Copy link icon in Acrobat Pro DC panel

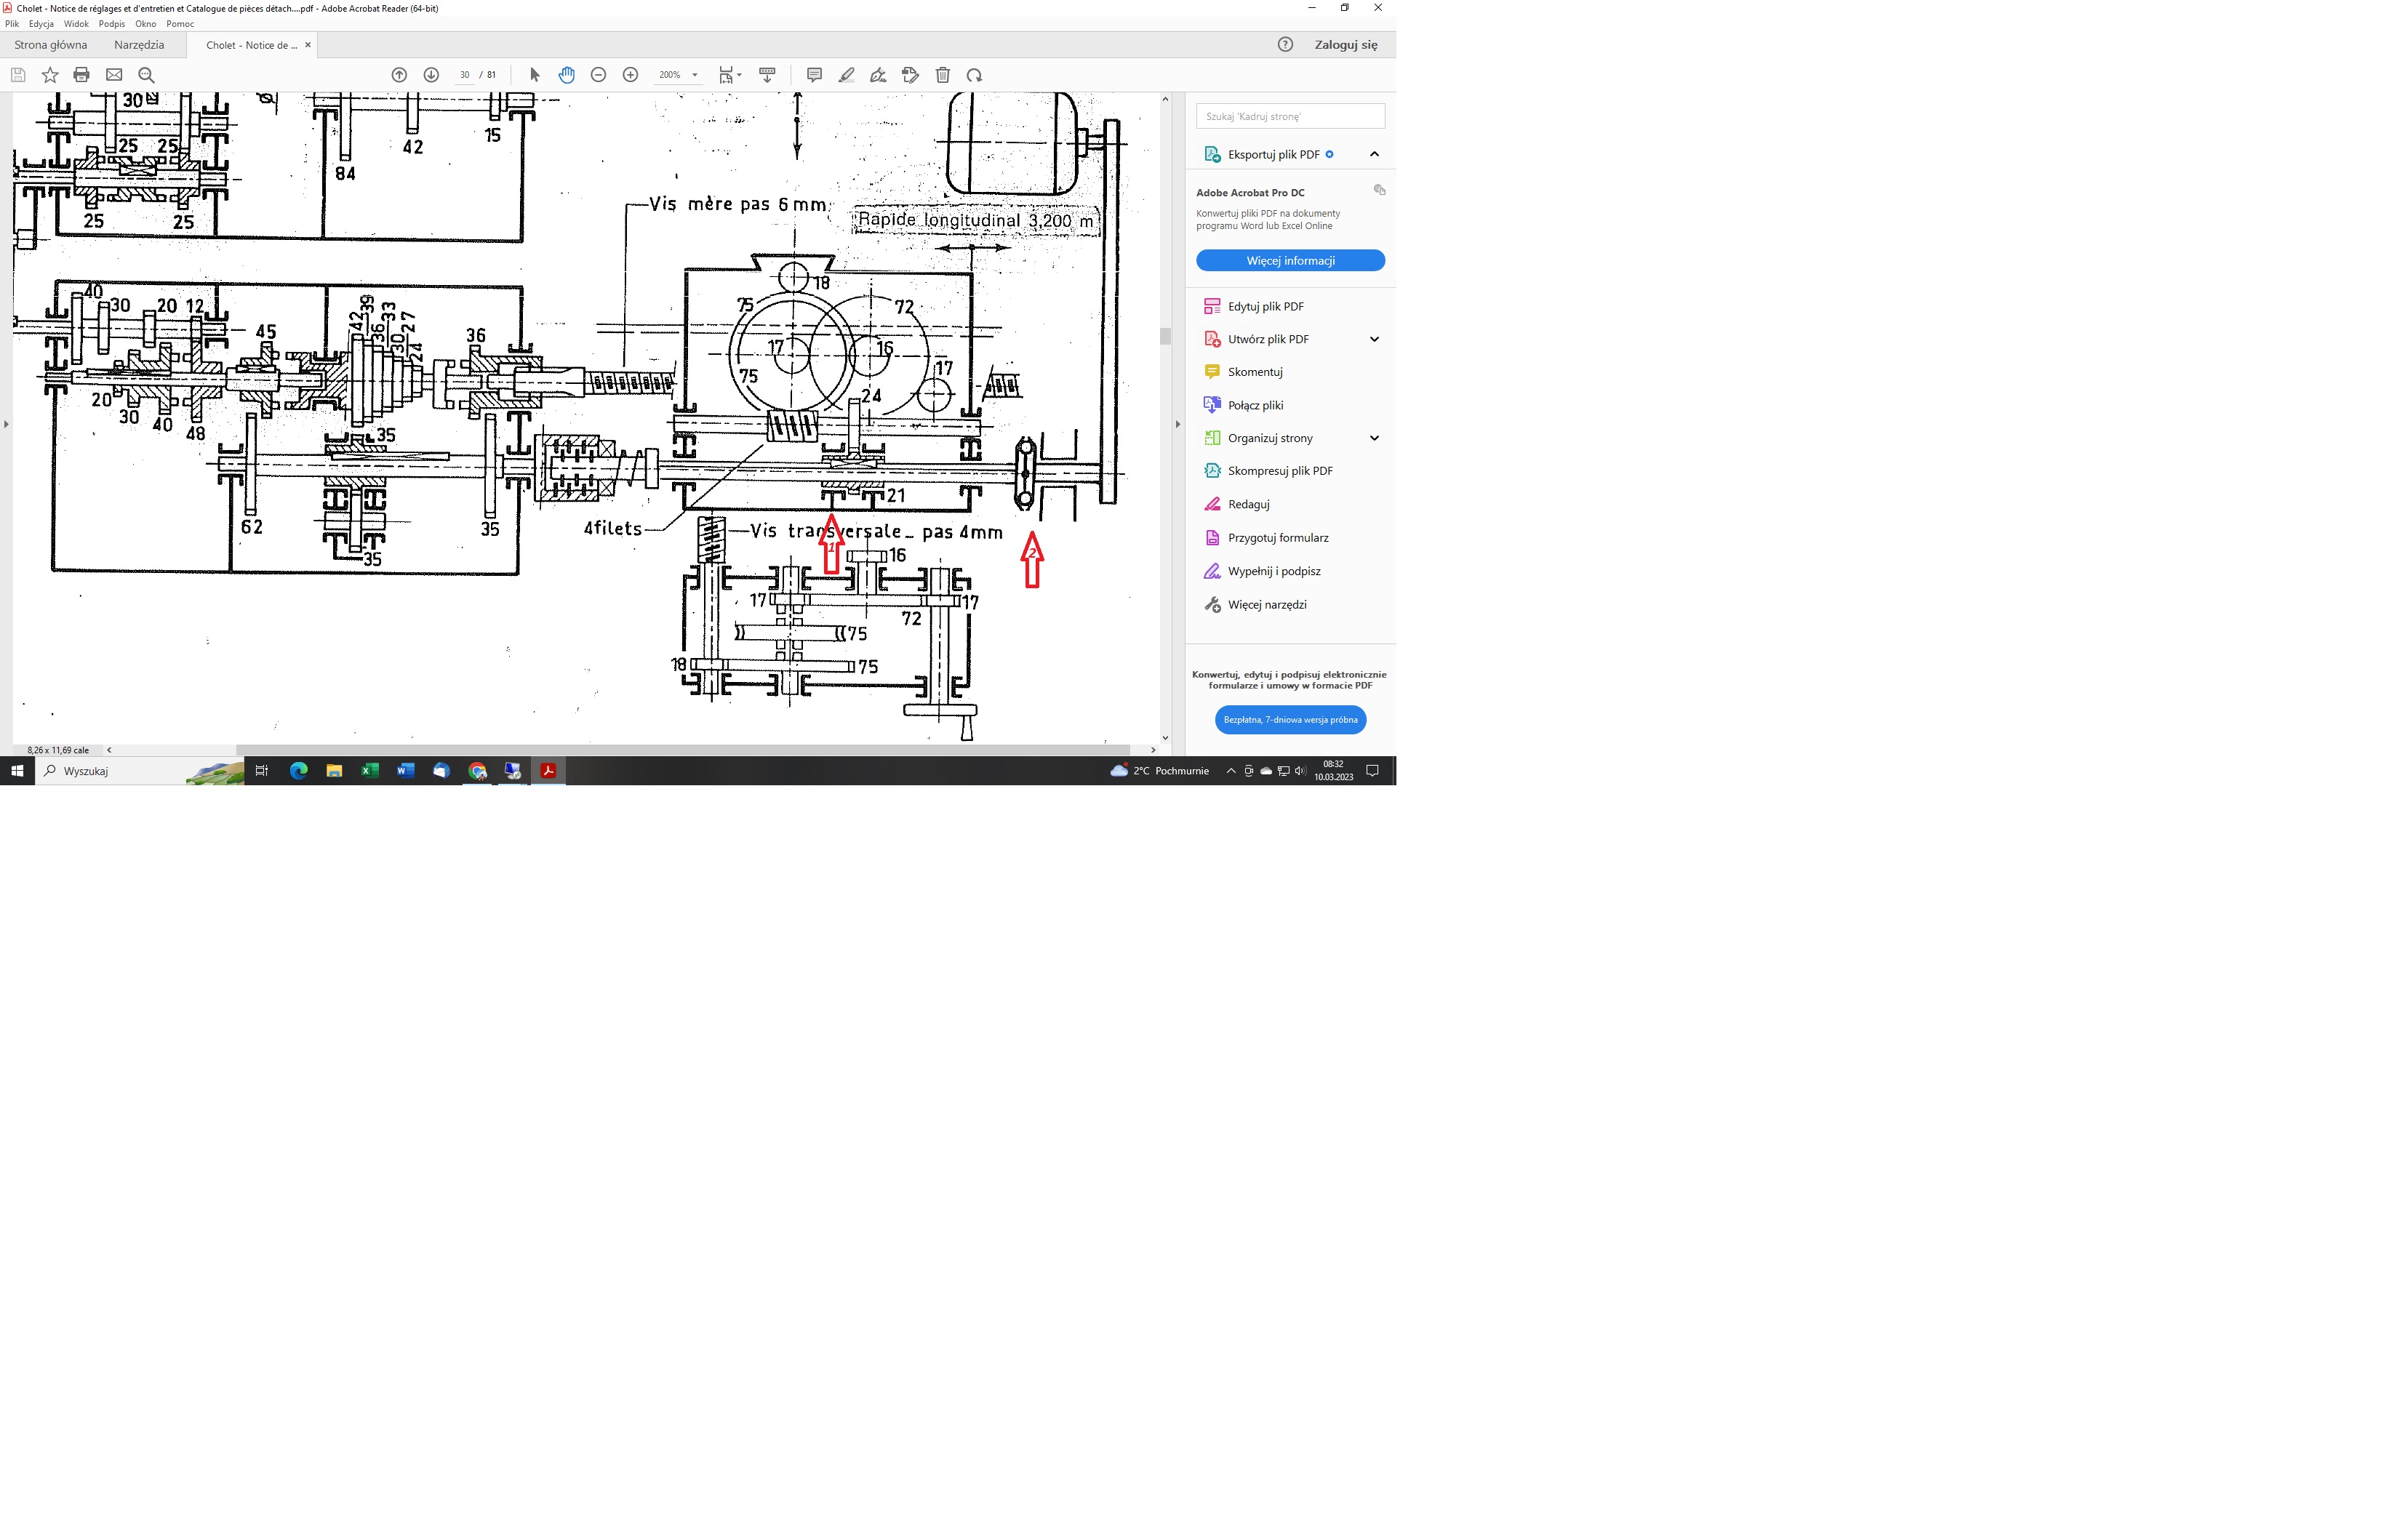[x=1379, y=190]
